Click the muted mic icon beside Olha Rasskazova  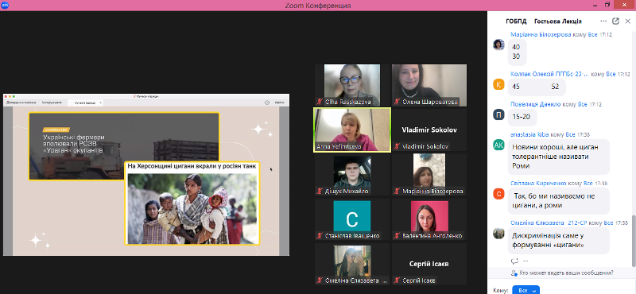(320, 102)
